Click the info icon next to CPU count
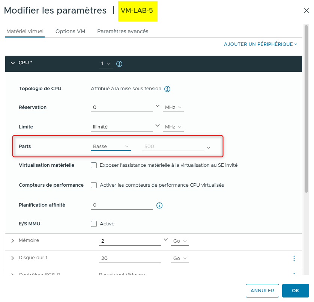The image size is (314, 302). click(119, 64)
